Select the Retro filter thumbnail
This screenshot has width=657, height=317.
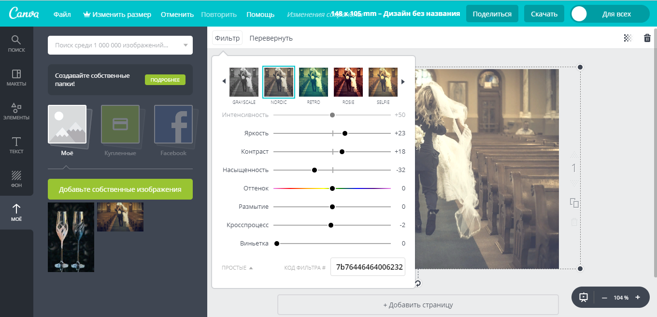[314, 82]
